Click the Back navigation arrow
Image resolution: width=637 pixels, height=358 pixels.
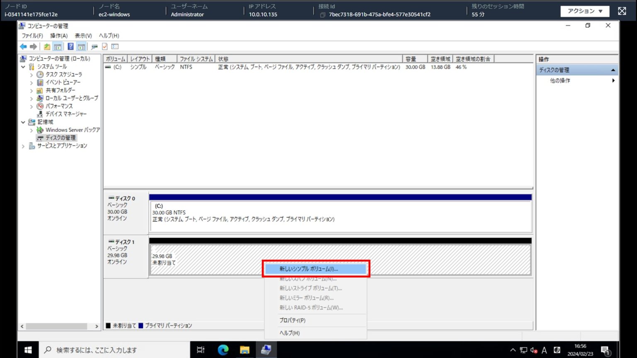[23, 46]
